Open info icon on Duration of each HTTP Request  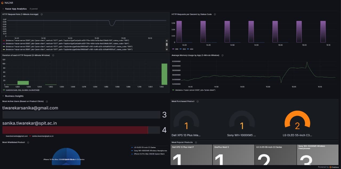(53, 55)
